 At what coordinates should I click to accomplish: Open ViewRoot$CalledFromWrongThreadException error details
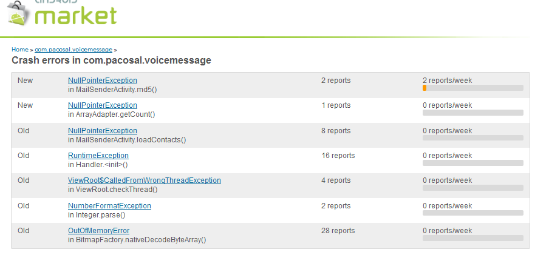(144, 180)
